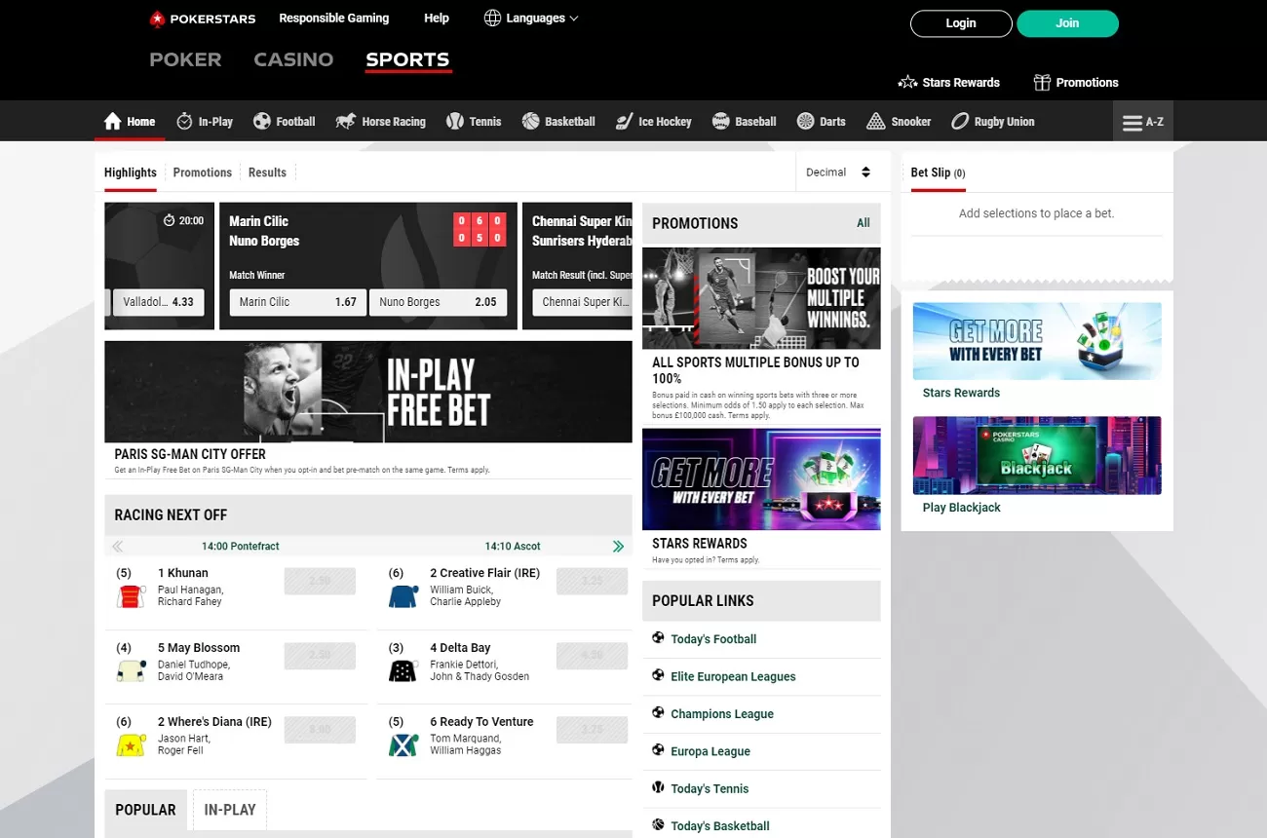
Task: Open the Today's Basketball link
Action: click(x=720, y=825)
